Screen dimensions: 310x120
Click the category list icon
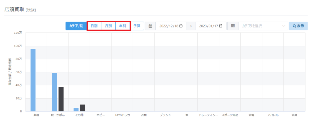click(x=233, y=26)
